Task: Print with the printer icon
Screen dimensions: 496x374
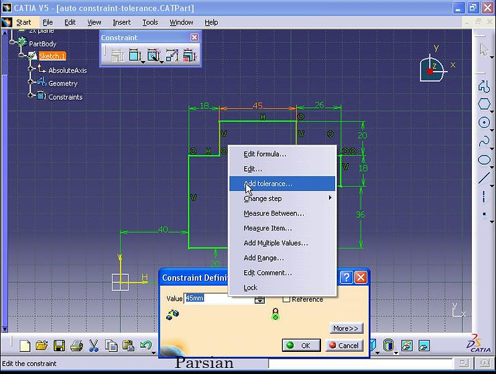Action: pos(76,346)
